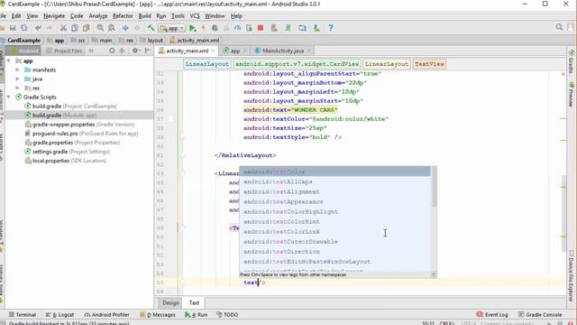
Task: Click the layout folder in navigation bar
Action: (151, 40)
